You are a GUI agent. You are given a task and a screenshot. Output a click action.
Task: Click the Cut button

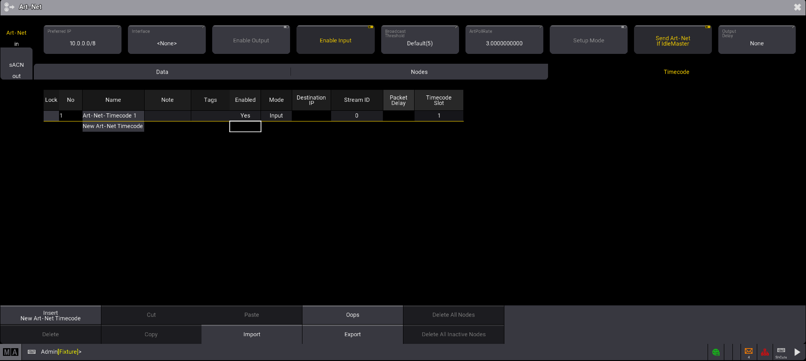151,315
